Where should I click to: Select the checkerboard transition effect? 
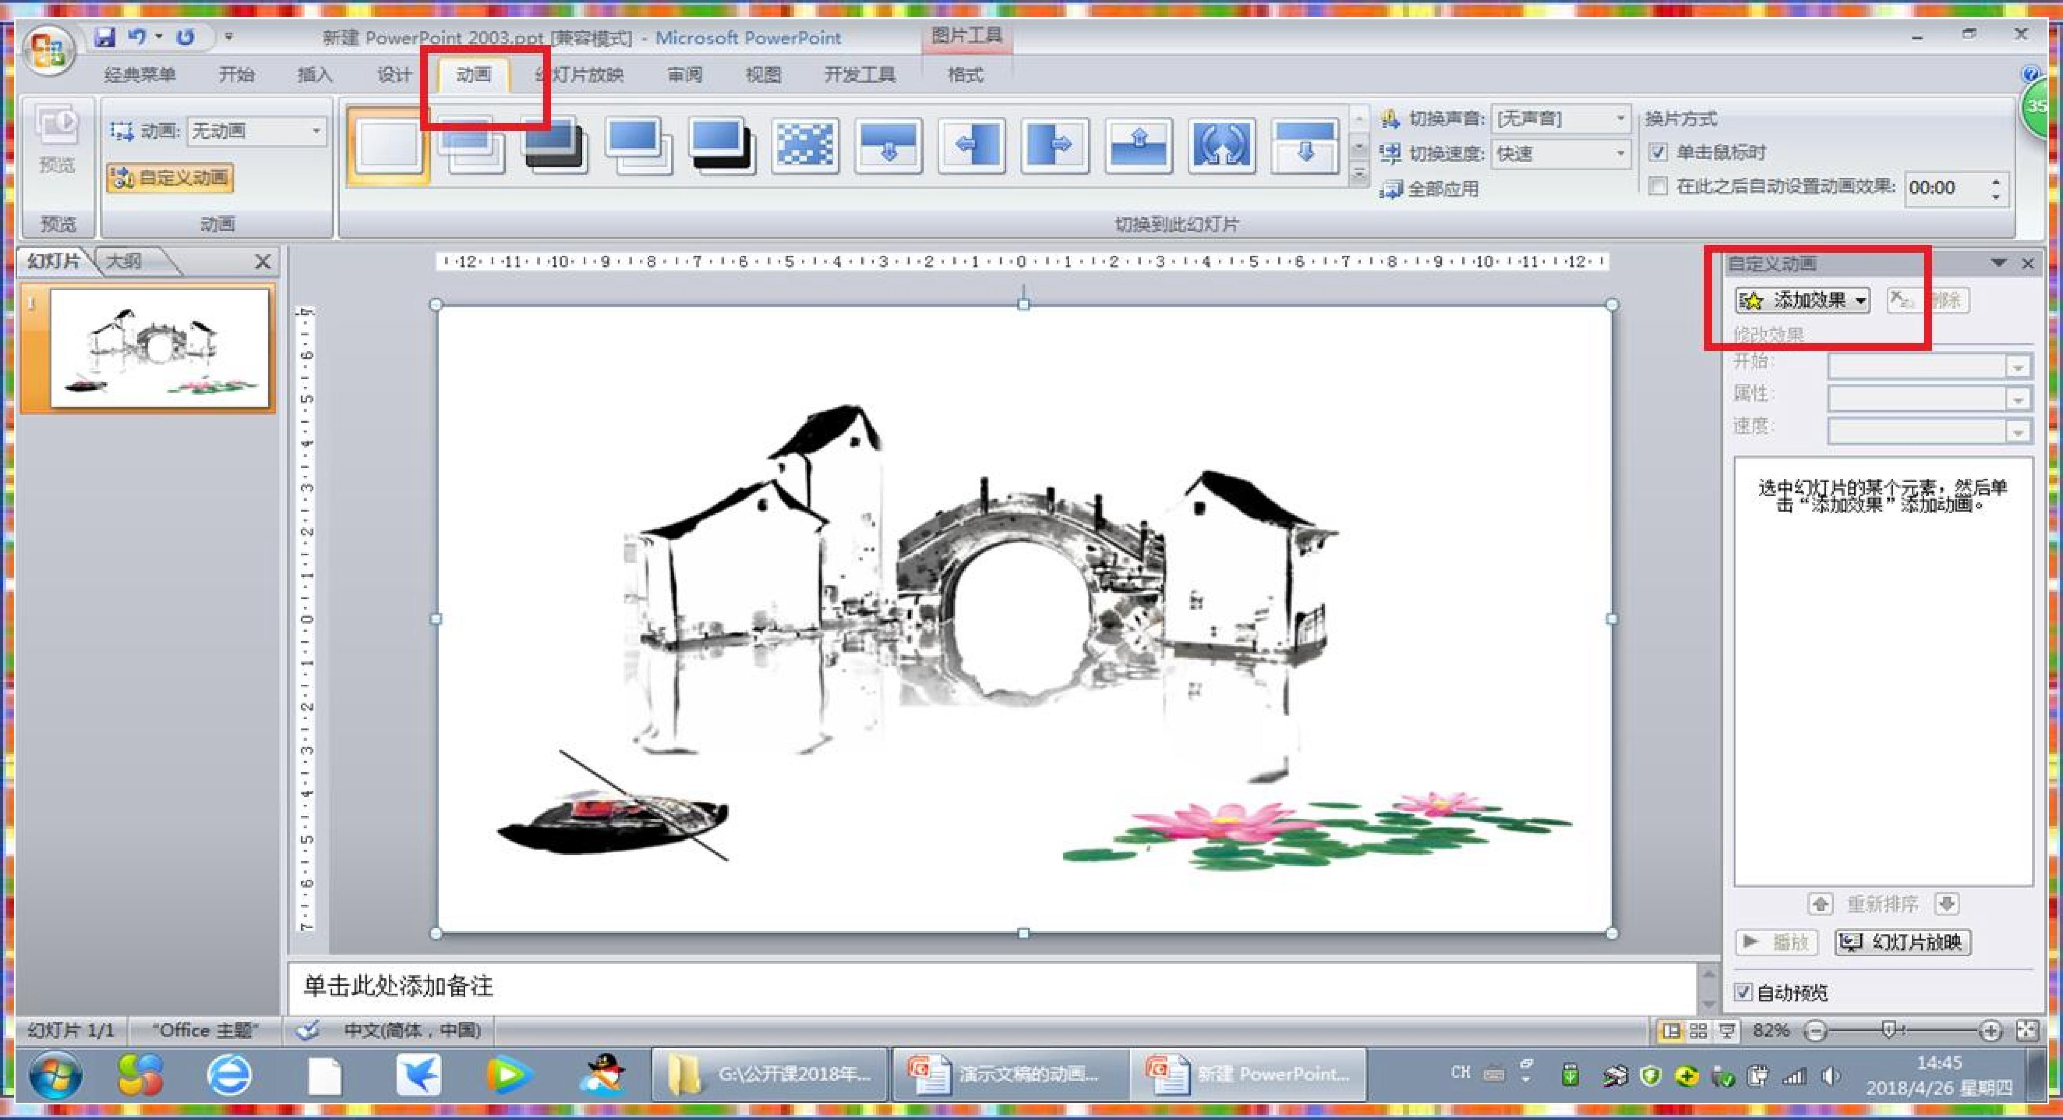point(805,145)
